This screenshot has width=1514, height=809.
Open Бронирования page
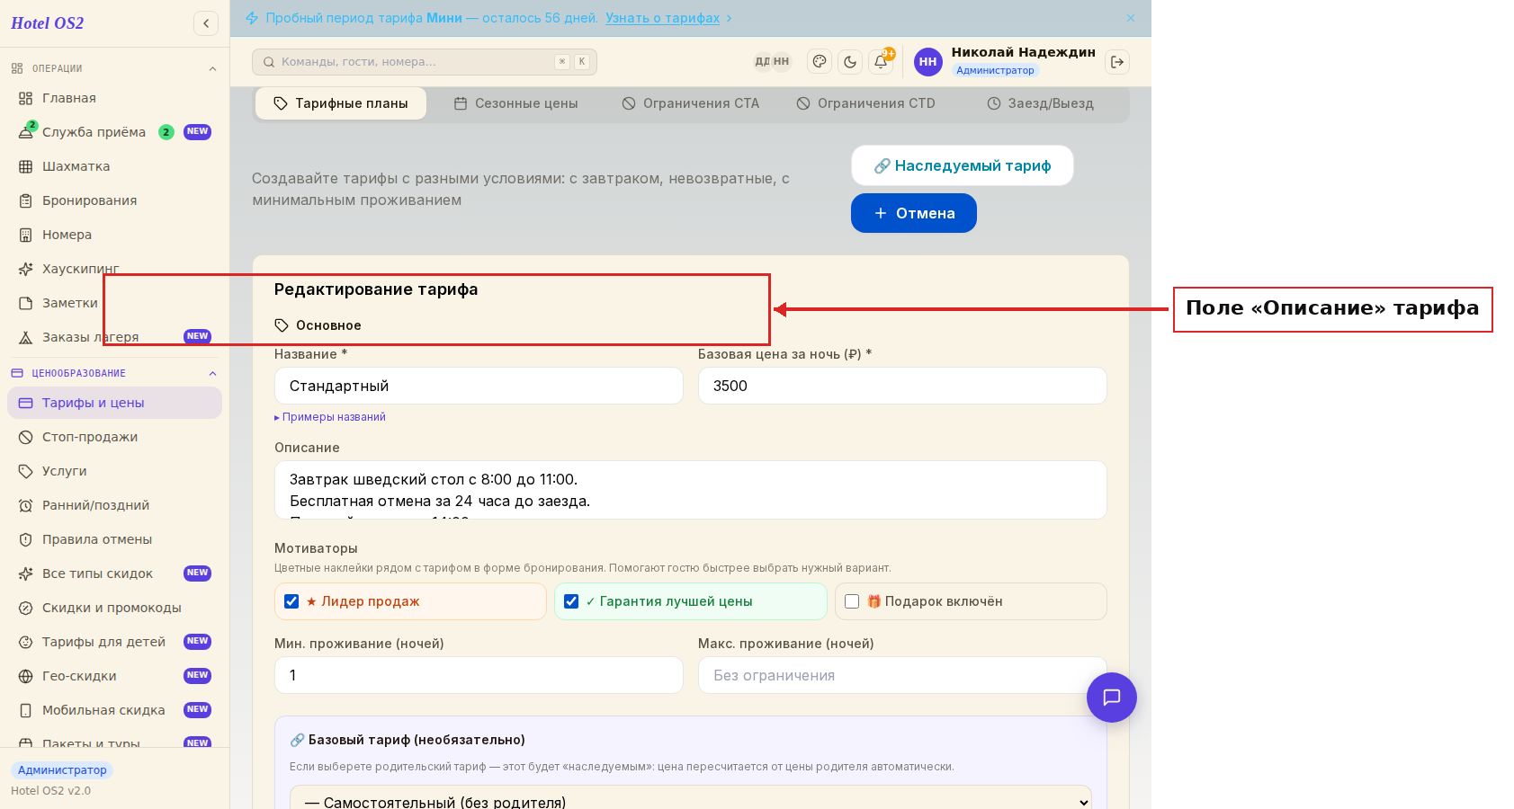[x=114, y=200]
